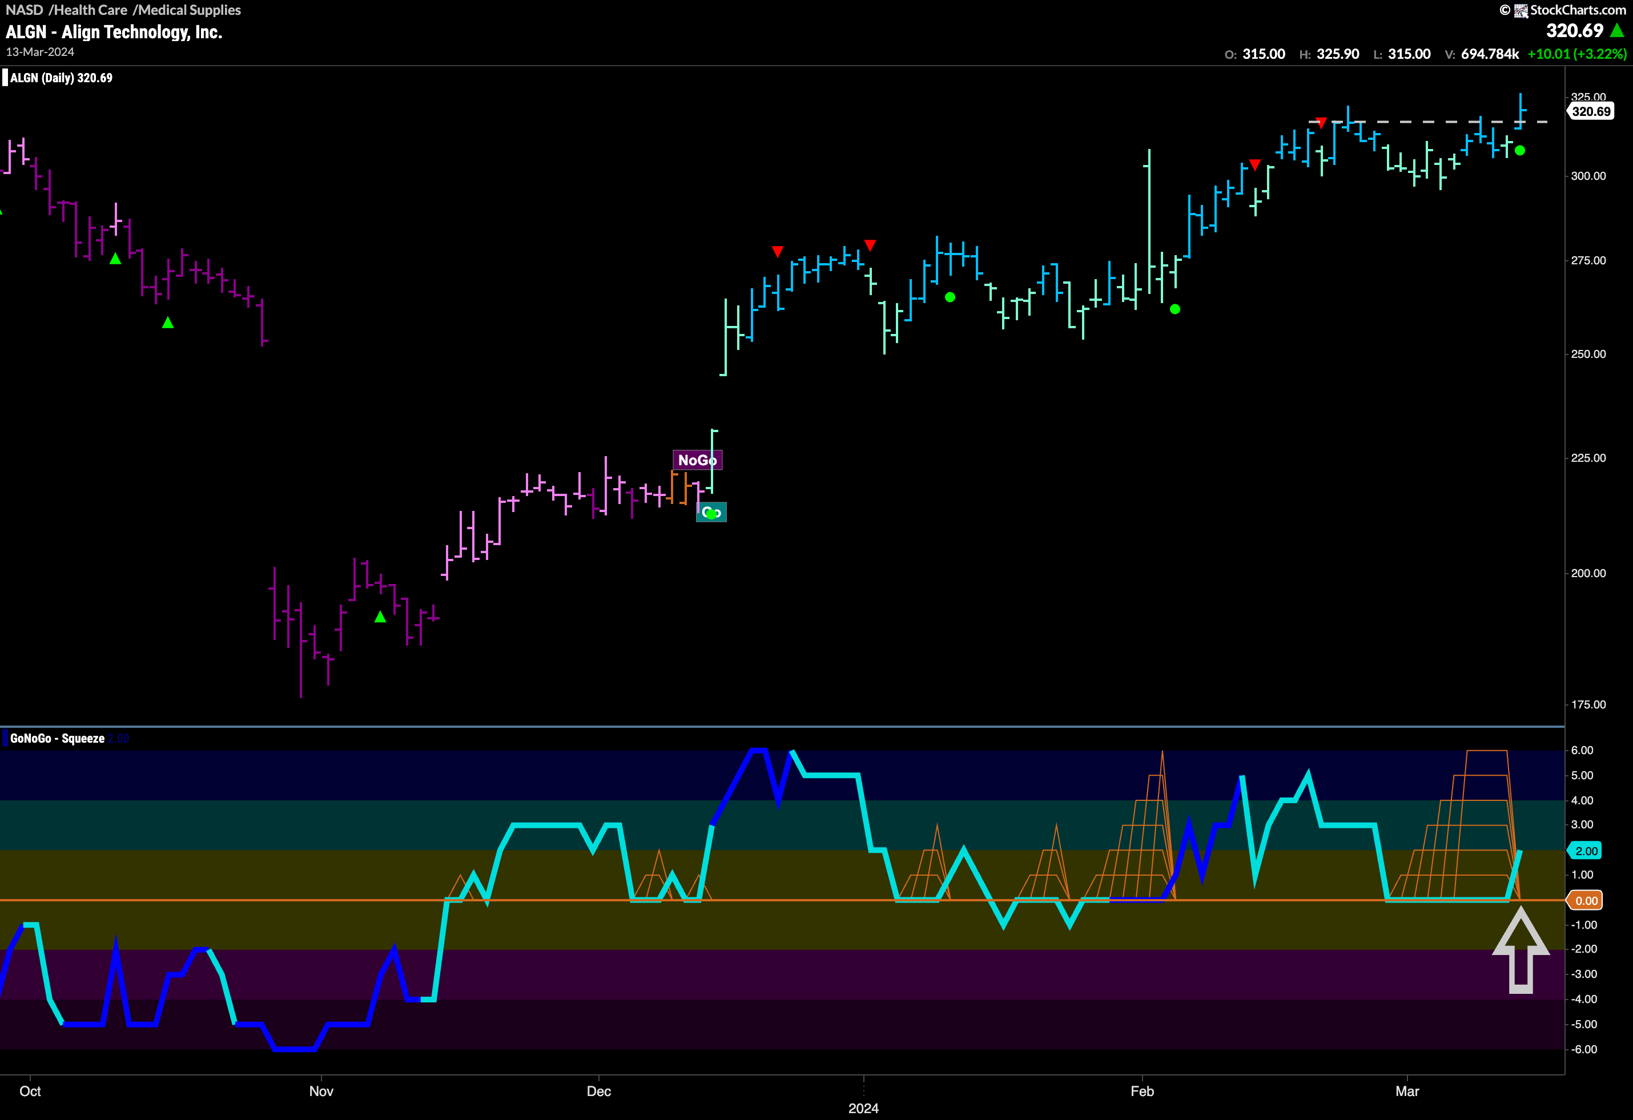Click the 325.00 price axis label
Viewport: 1633px width, 1120px height.
click(1588, 97)
